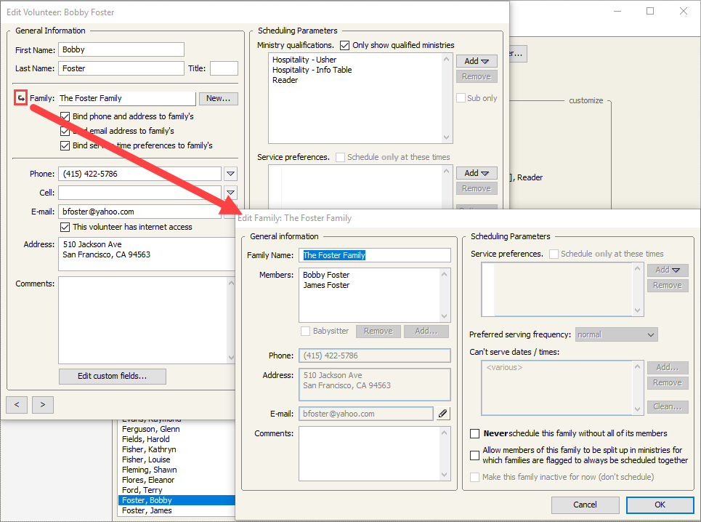Toggle 'Only show qualified ministries' checkbox
Viewport: 701px width, 522px height.
[345, 45]
